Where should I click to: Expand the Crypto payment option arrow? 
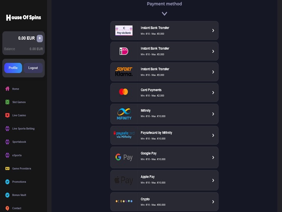pos(213,202)
